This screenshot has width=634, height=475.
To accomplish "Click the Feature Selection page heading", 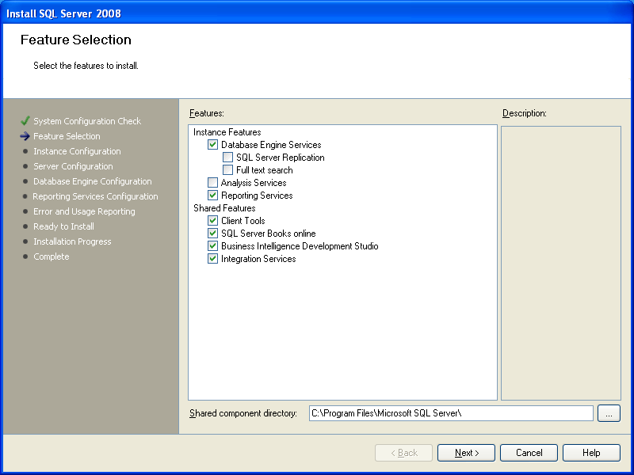I will click(75, 40).
